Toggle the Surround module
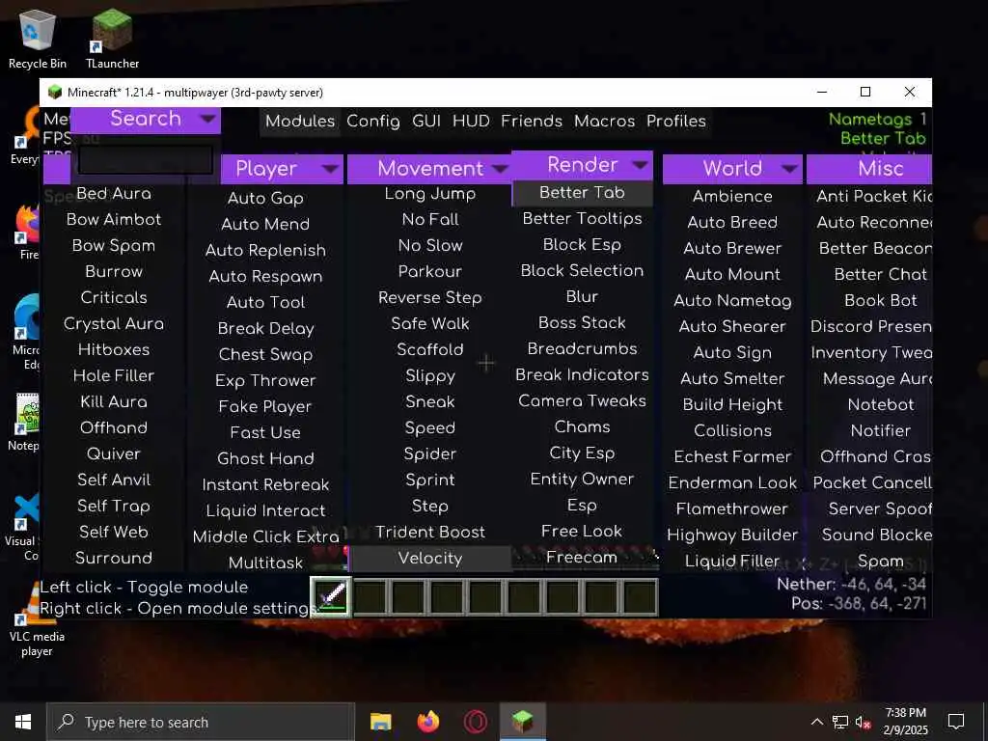Viewport: 988px width, 741px height. coord(114,558)
